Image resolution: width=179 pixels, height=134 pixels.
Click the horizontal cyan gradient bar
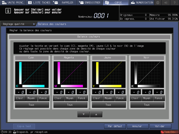33,86
